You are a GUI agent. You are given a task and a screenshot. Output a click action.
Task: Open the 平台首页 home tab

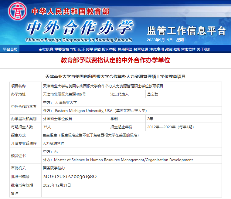[x=10, y=49]
